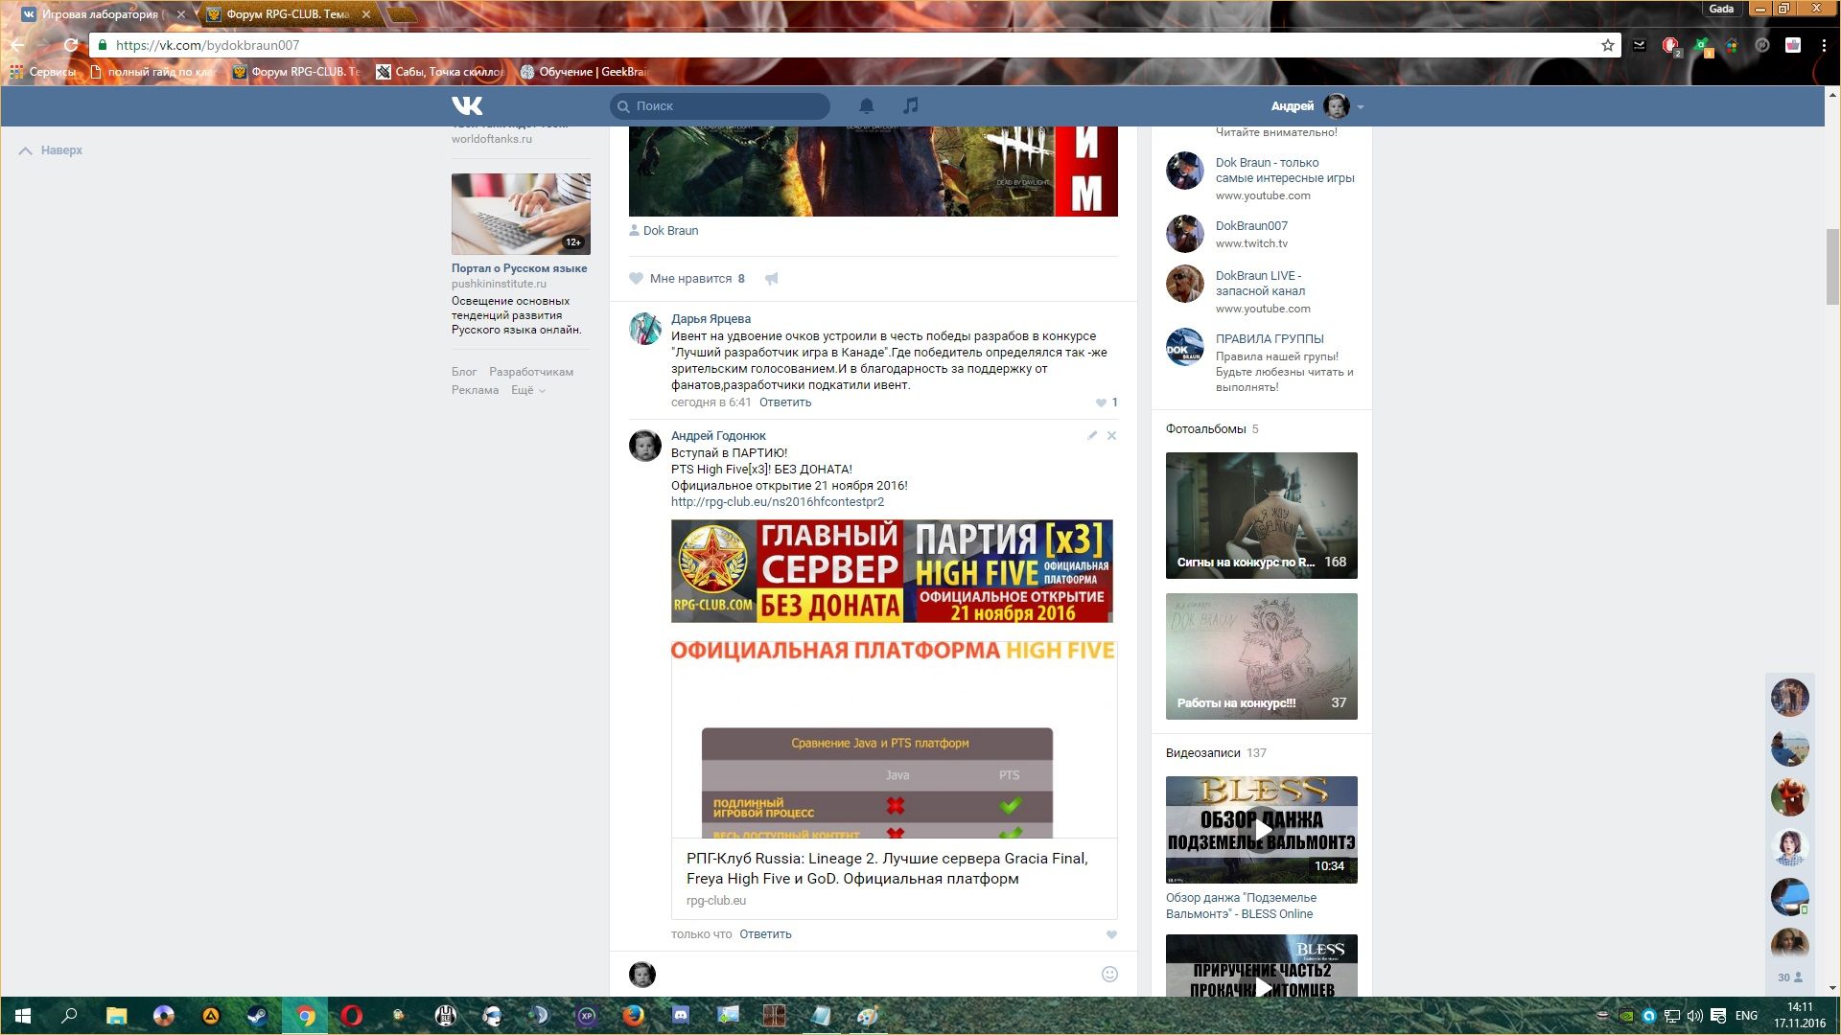Bookmark this page with star icon
1841x1035 pixels.
(1607, 45)
